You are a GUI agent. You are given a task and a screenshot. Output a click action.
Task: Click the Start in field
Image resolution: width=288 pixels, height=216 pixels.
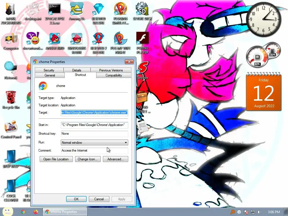pyautogui.click(x=94, y=125)
